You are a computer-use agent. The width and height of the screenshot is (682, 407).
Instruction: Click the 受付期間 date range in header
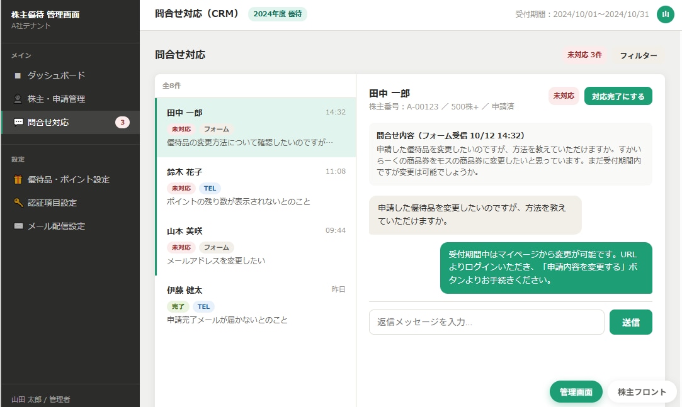581,14
